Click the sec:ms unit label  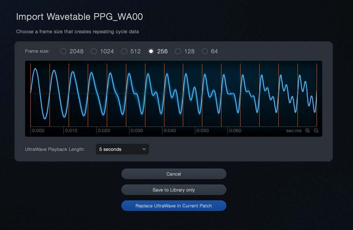(294, 130)
